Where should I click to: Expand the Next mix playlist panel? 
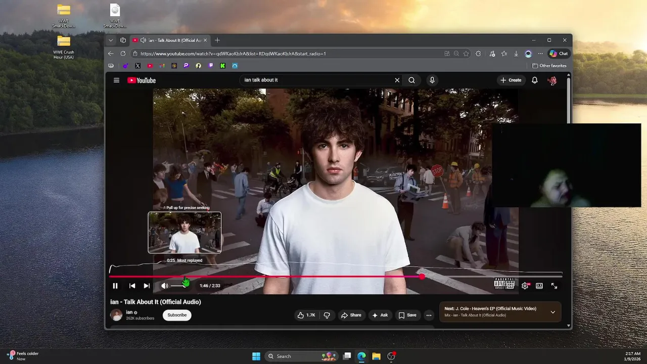coord(552,312)
